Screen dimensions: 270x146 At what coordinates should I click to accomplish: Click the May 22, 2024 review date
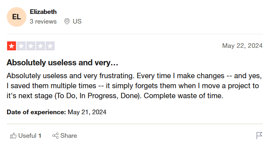pos(242,46)
